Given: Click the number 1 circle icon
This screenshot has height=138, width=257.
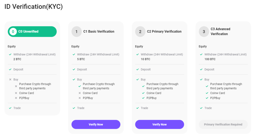Looking at the screenshot, I should coord(77,32).
